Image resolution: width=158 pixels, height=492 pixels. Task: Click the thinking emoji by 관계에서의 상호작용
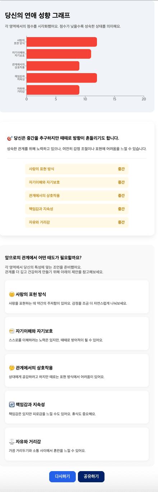(x=11, y=368)
